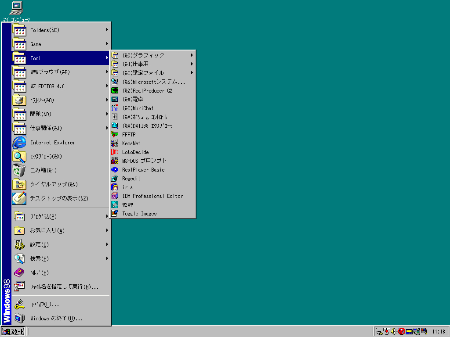Start FFFTP from its icon
The width and height of the screenshot is (450, 337).
click(115, 134)
